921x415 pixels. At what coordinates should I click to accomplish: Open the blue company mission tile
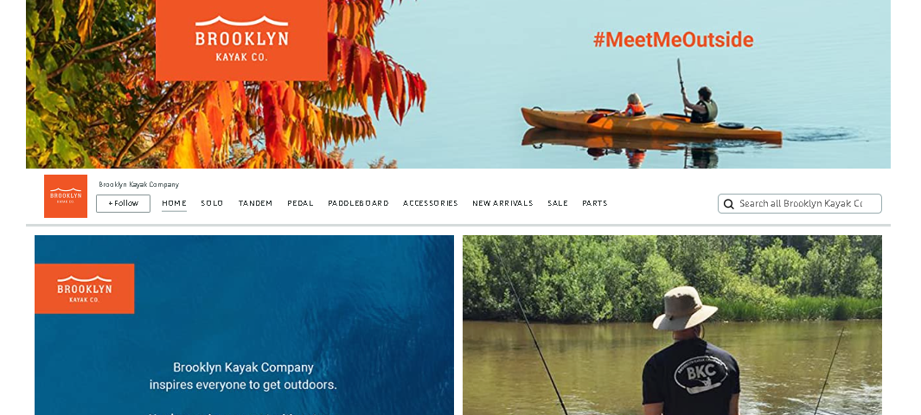point(245,325)
